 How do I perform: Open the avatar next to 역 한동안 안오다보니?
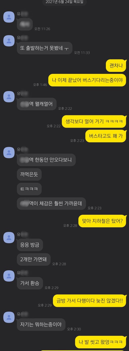tap(9, 153)
